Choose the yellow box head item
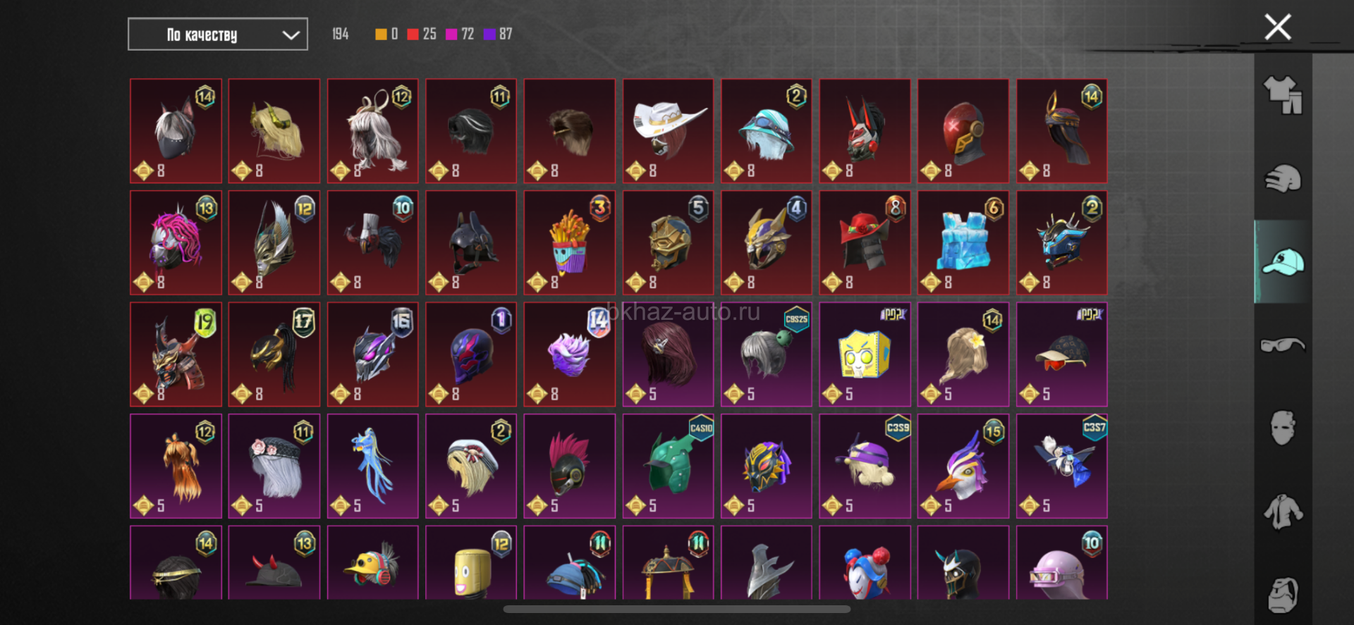Viewport: 1354px width, 625px height. [x=865, y=354]
